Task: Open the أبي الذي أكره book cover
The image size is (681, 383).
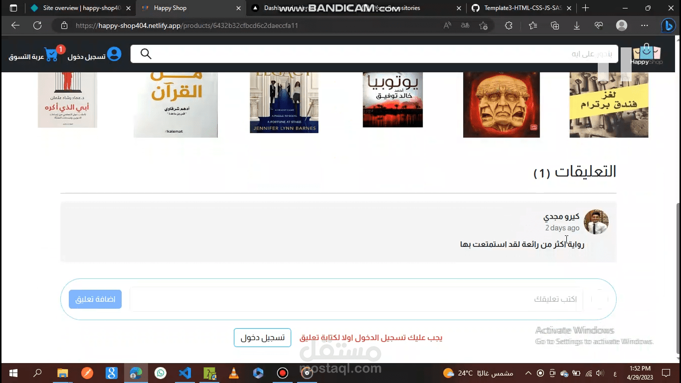Action: coord(67,100)
